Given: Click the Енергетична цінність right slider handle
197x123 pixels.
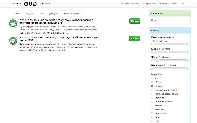Looking at the screenshot, I should click(188, 44).
